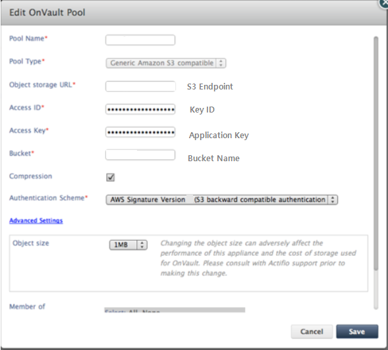
Task: Click the Bucket Name annotation text
Action: pyautogui.click(x=214, y=158)
